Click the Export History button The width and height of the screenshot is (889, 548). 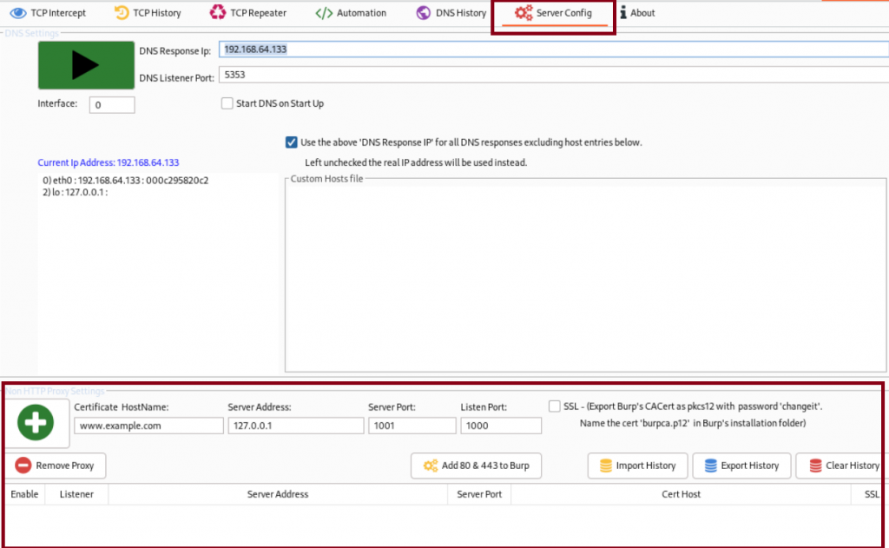[x=741, y=465]
